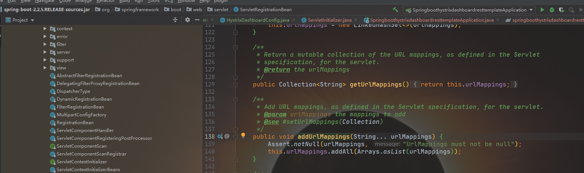Select ServletComponentHandler in tree
Screen dimensions: 584x173
[85, 130]
